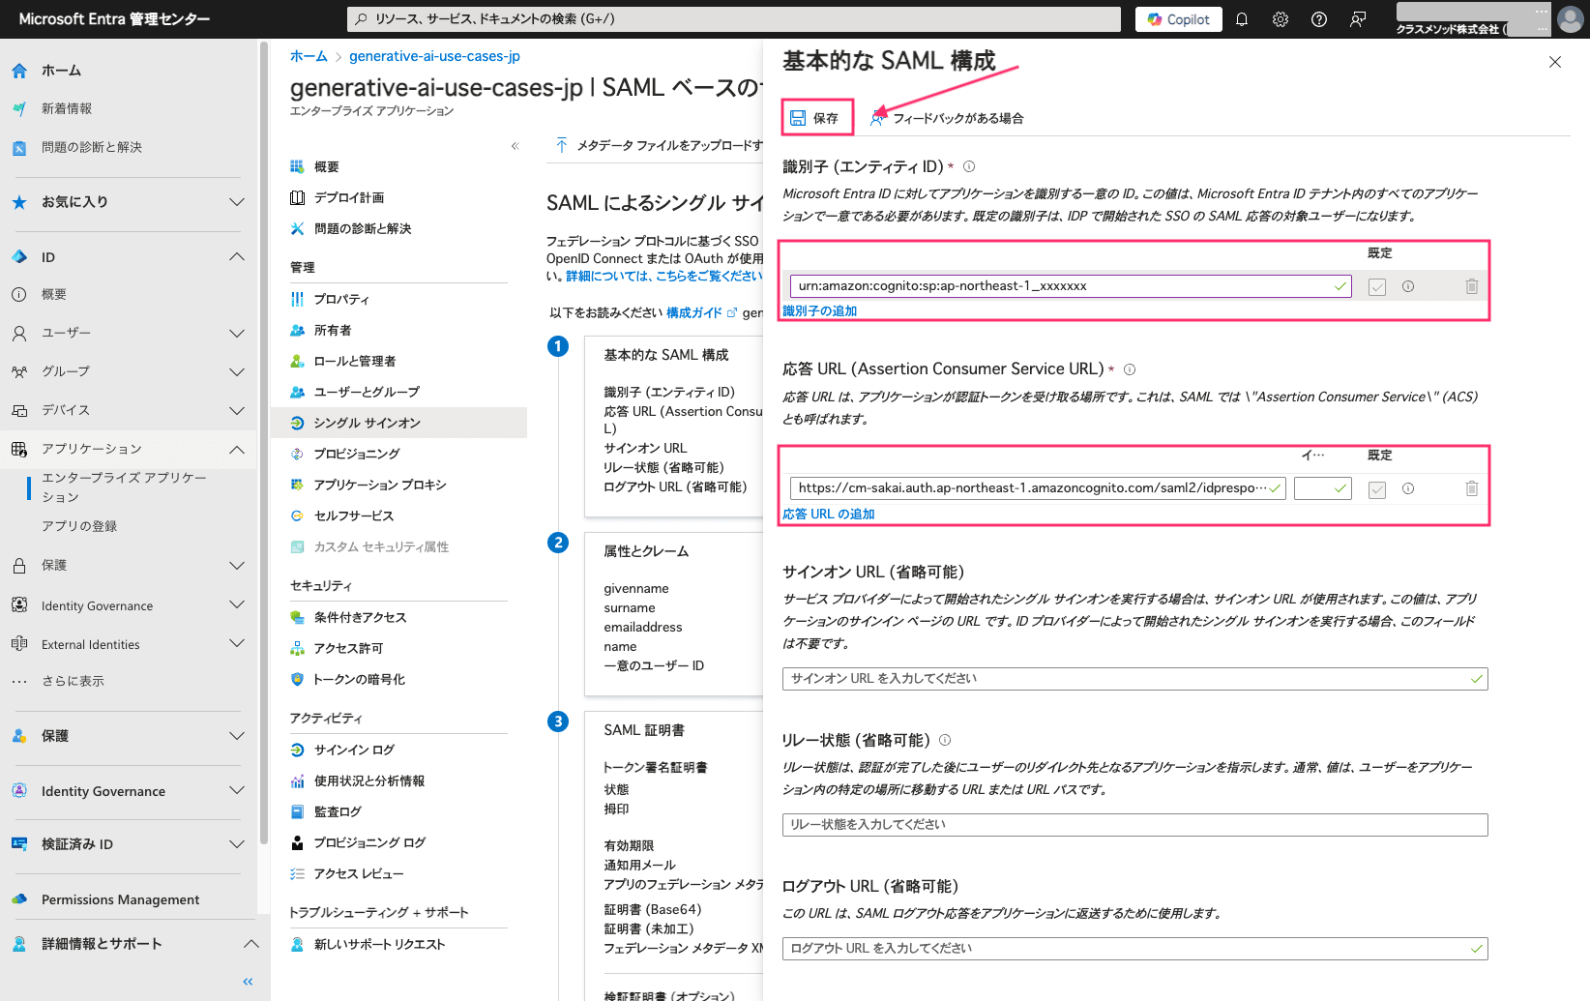Open 監査ログ menu item

(x=338, y=812)
